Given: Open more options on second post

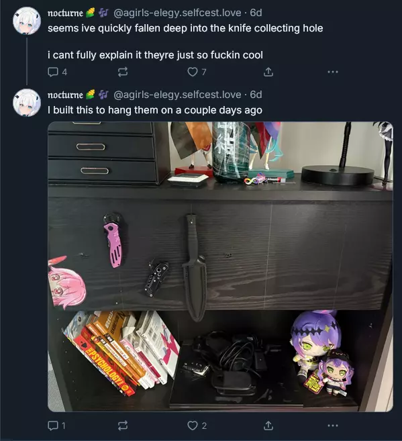Looking at the screenshot, I should (333, 426).
